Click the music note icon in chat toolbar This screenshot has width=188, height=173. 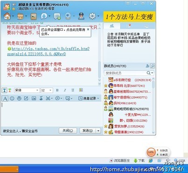(x=41, y=98)
